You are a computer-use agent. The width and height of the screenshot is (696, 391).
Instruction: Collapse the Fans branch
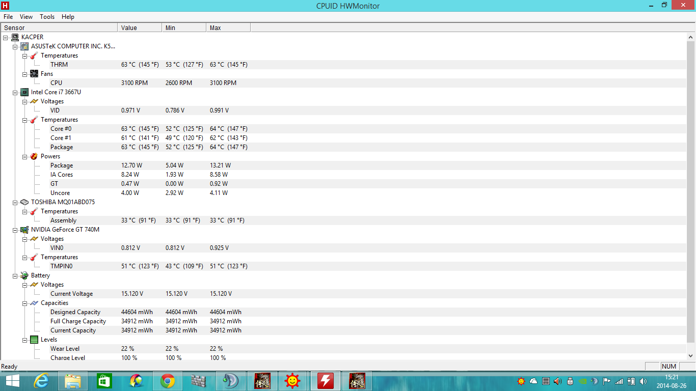(x=24, y=74)
